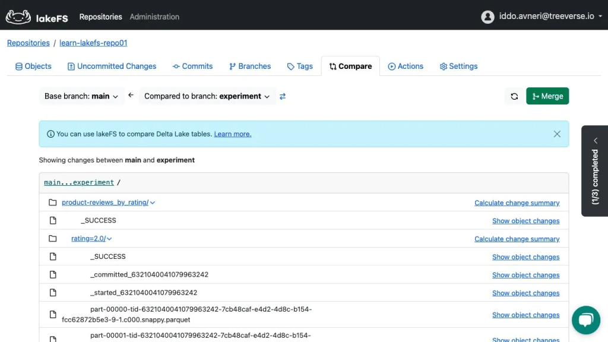This screenshot has height=342, width=608.
Task: Select the Compare tab
Action: click(350, 66)
